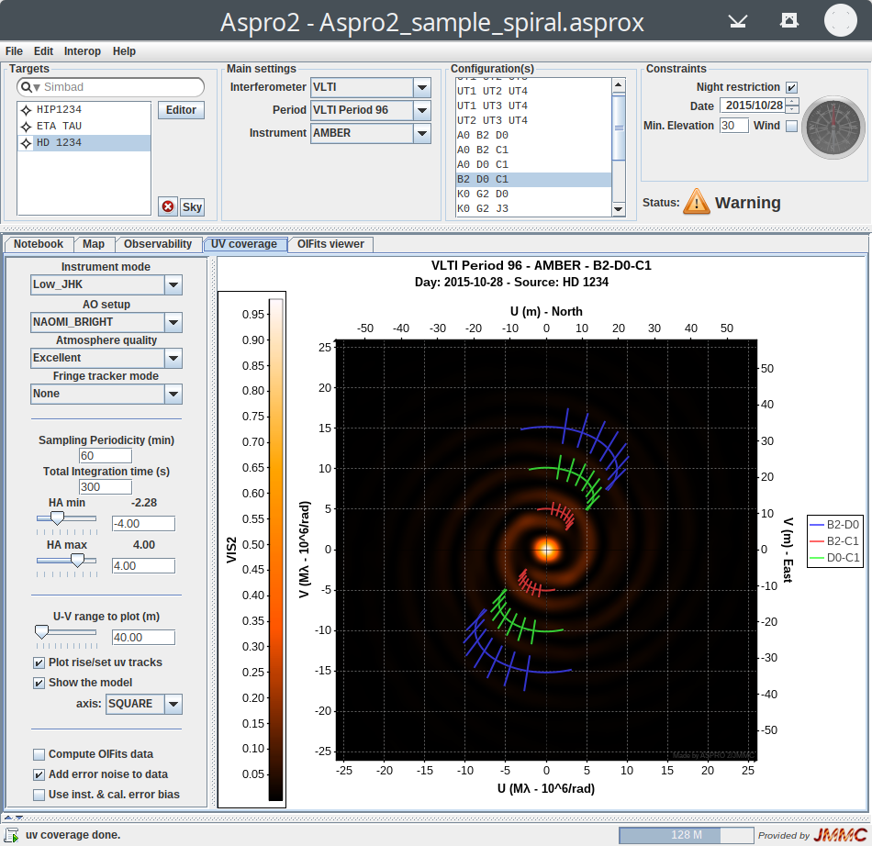Click the HA min value field

(143, 524)
